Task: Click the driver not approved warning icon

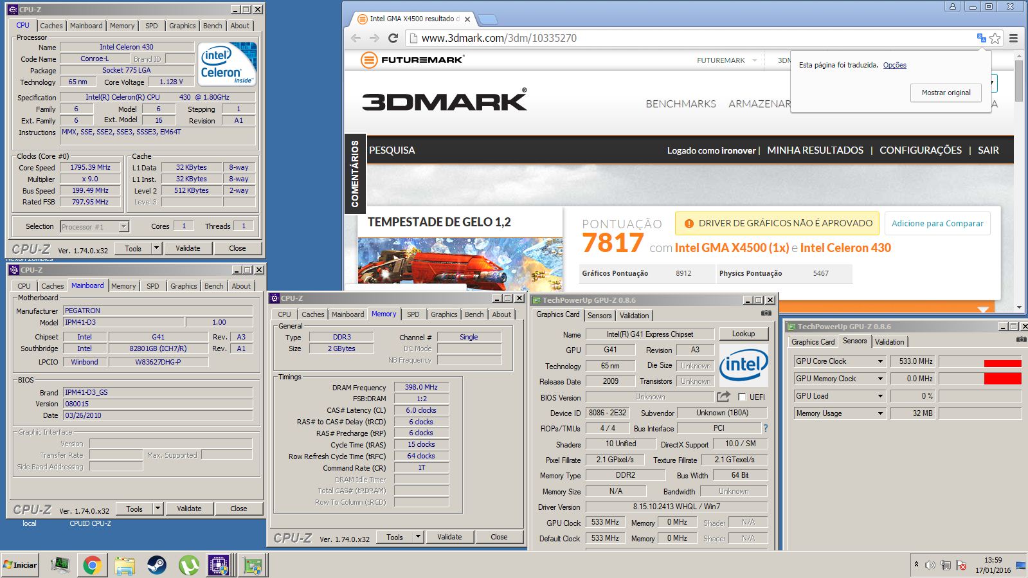Action: (689, 224)
